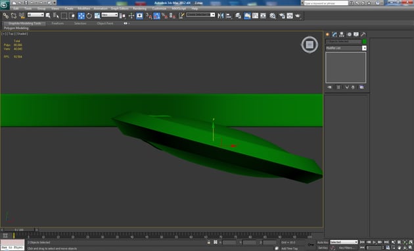Open the Edit menu
The width and height of the screenshot is (414, 251).
[x=16, y=9]
